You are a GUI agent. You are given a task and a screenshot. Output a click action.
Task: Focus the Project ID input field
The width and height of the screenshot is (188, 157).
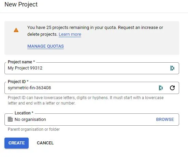point(92,88)
